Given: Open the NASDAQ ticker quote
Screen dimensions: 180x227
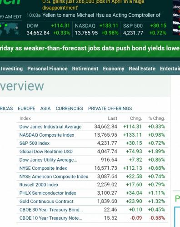Looking at the screenshot, I should click(x=96, y=29).
